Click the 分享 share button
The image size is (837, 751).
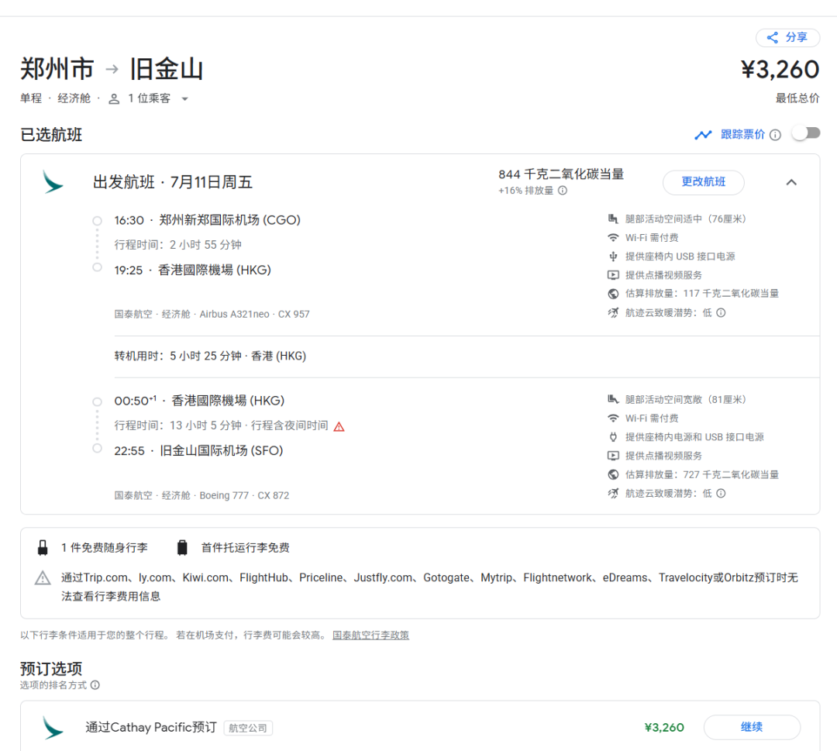point(787,37)
